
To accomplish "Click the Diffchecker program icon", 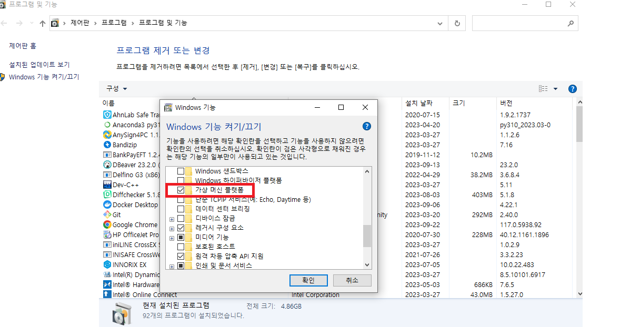I will (107, 195).
